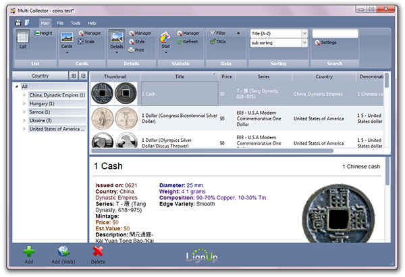This screenshot has height=277, width=405.
Task: Click the dot indicator next to Filter
Action: 238,33
